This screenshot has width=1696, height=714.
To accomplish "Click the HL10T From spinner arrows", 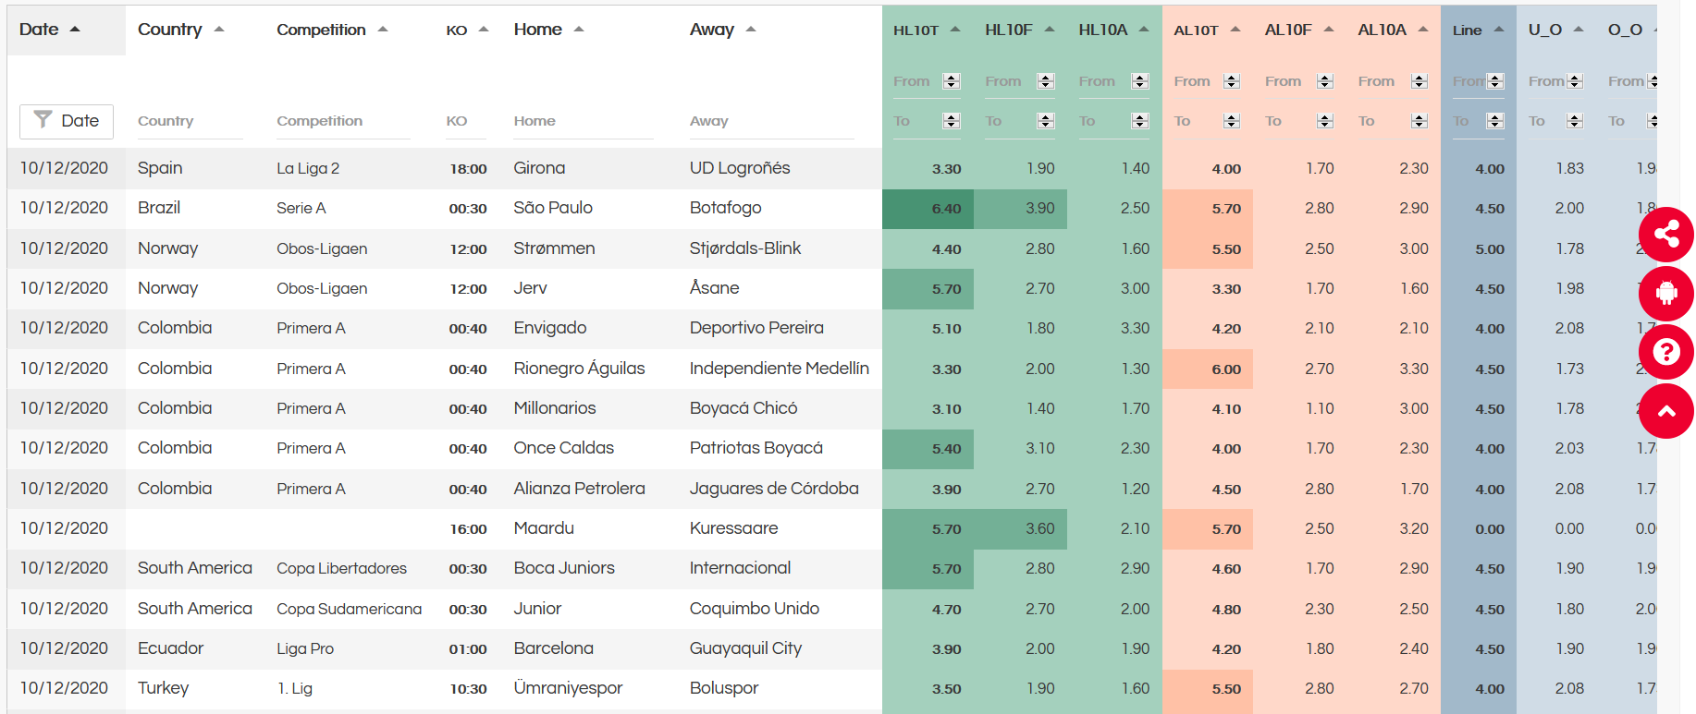I will click(x=952, y=81).
